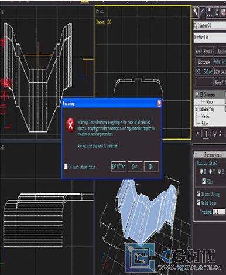226x275 pixels.
Task: Open the Create command panel tab
Action: point(196,12)
